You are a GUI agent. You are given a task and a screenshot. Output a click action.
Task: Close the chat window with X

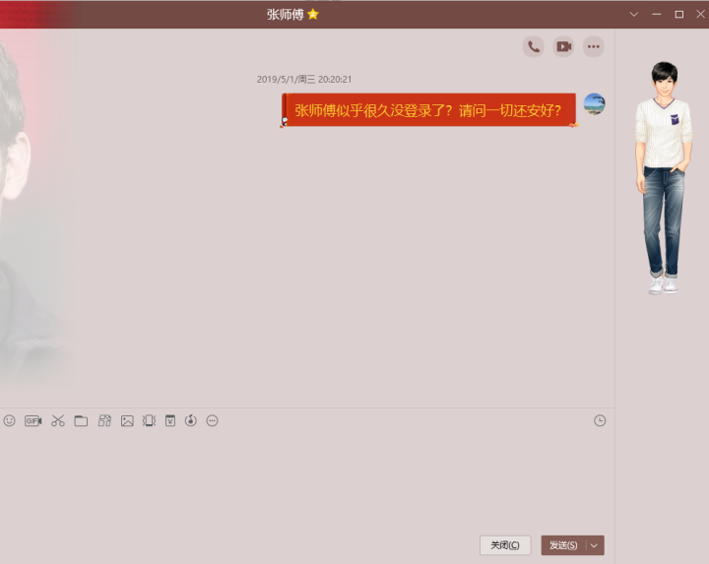coord(700,14)
